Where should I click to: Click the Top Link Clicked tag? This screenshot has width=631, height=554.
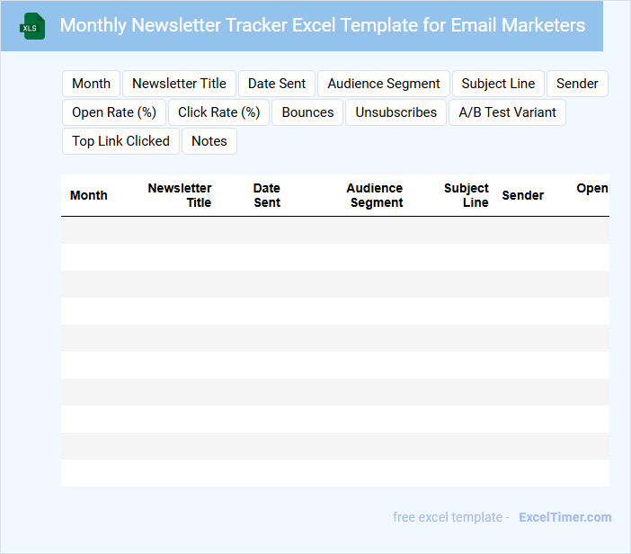tap(120, 141)
